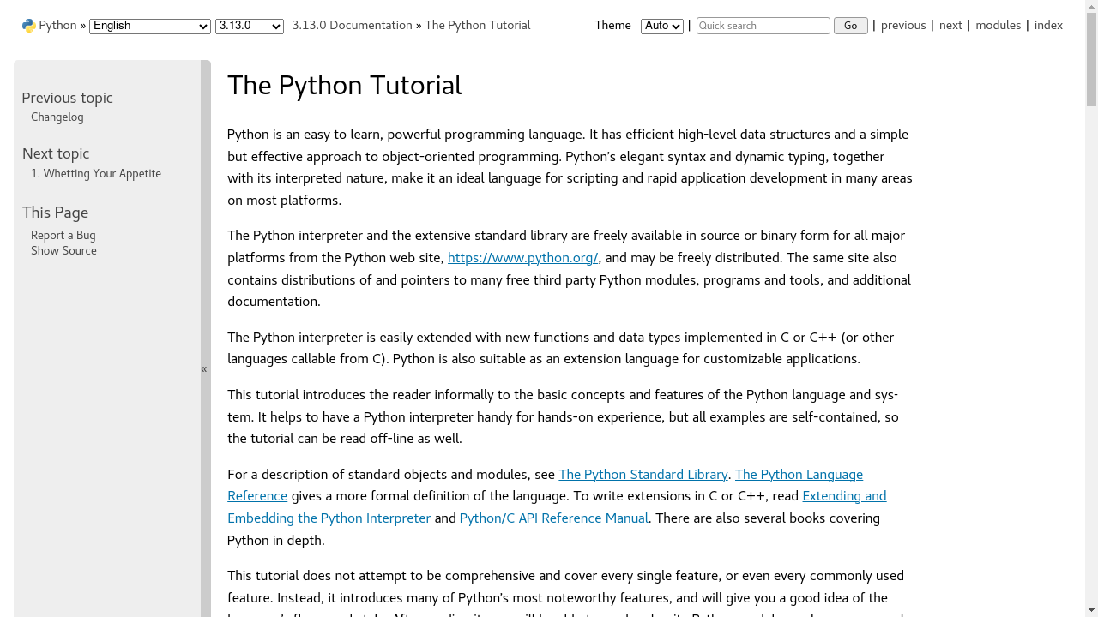Viewport: 1098px width, 617px height.
Task: Open 1. Whetting Your Appetite link
Action: [96, 174]
